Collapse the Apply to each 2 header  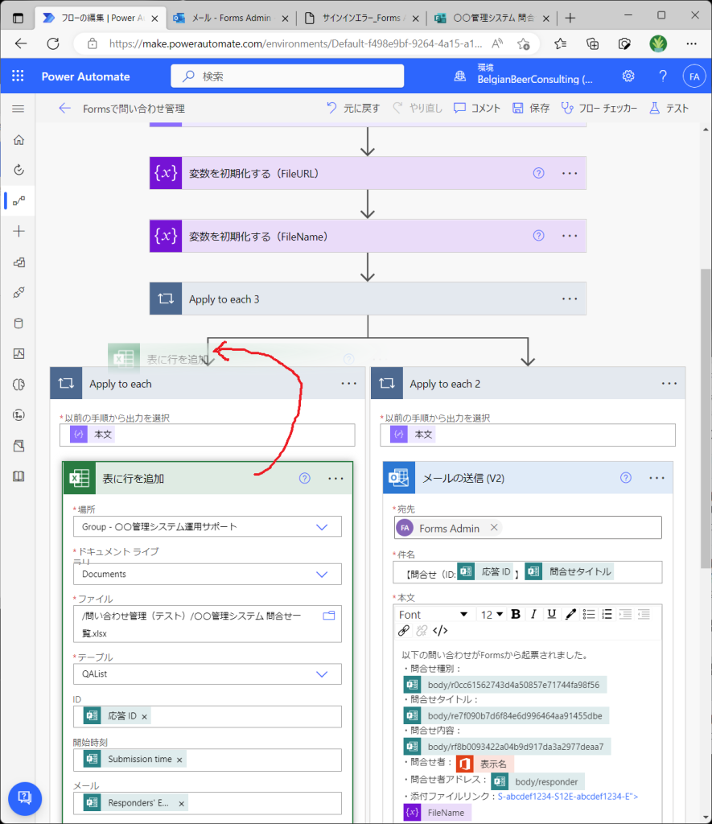pyautogui.click(x=528, y=384)
